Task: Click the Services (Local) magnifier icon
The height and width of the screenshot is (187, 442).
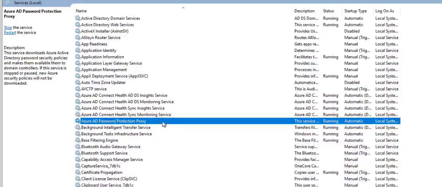Action: (8, 3)
